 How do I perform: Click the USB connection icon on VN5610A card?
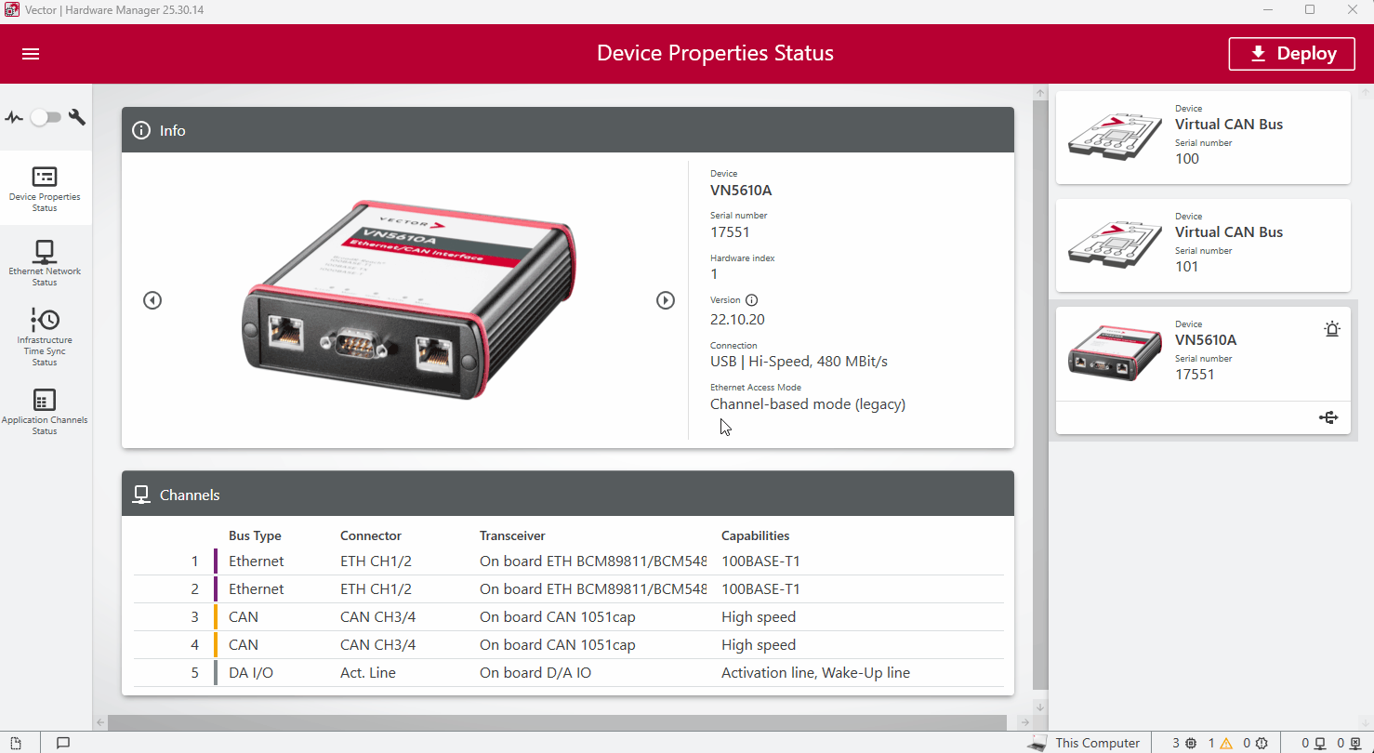(1328, 418)
